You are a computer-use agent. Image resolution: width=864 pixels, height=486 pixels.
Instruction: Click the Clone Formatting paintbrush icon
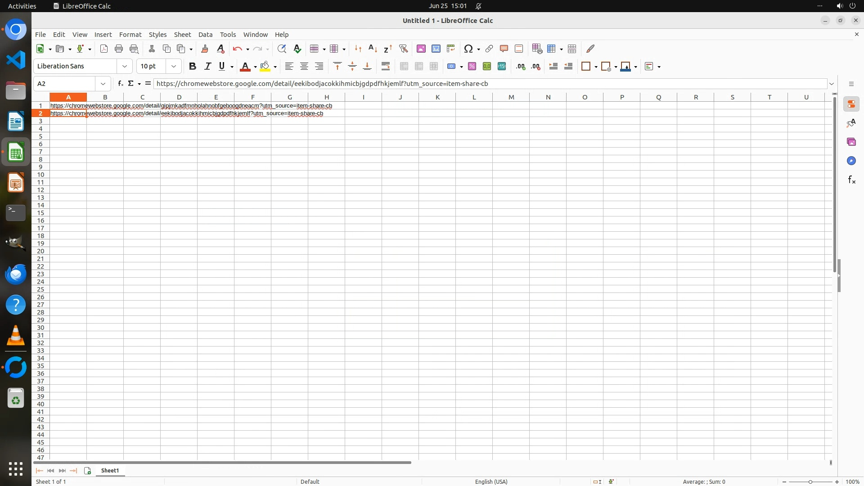click(x=205, y=49)
